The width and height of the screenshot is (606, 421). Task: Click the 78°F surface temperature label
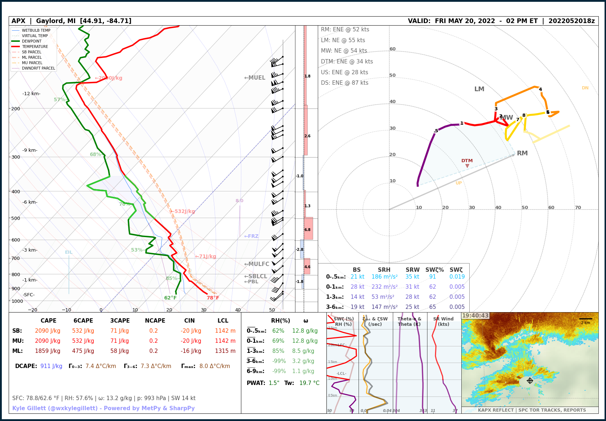(x=213, y=298)
